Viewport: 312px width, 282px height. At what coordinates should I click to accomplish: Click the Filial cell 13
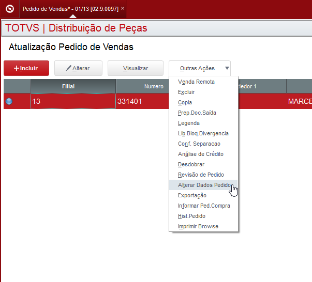73,101
